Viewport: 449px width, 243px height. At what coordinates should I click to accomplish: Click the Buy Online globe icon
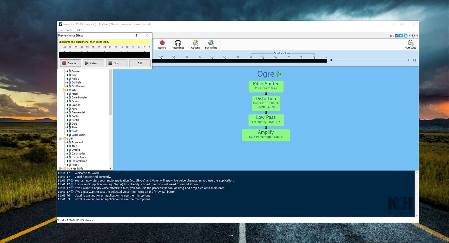tap(211, 43)
